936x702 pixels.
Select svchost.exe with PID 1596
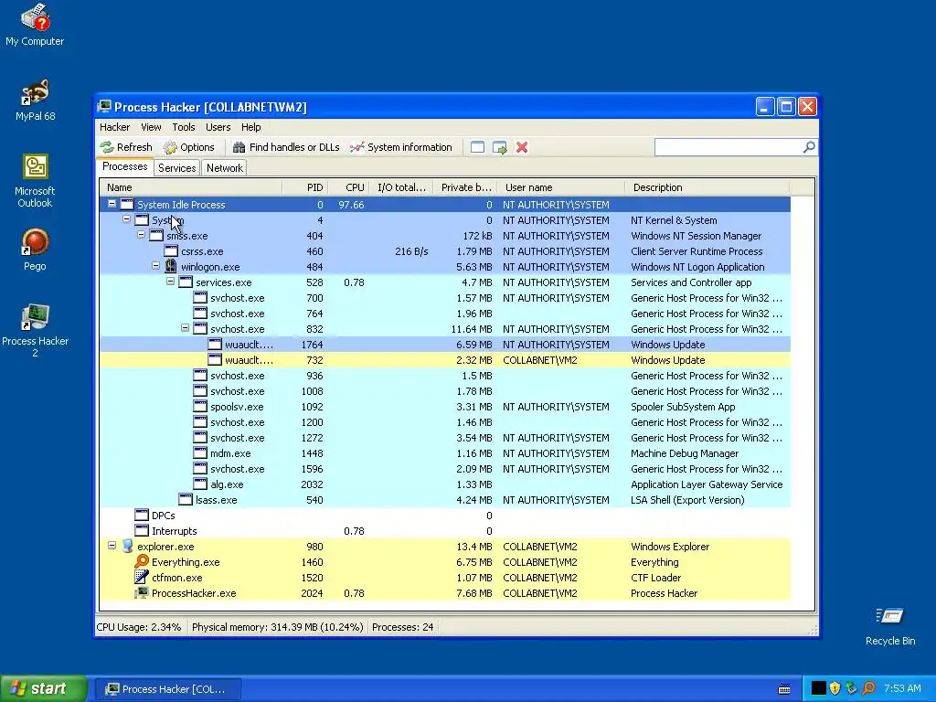[445, 469]
